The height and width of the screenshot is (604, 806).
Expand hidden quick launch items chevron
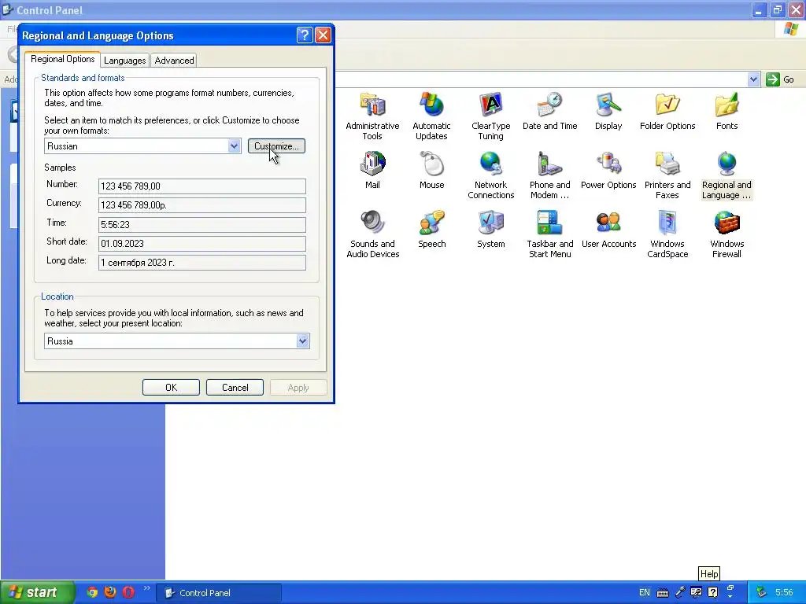pos(147,588)
